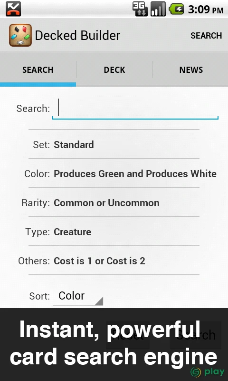Image resolution: width=228 pixels, height=381 pixels.
Task: Open Rarity filter Common or Uncommon
Action: [x=114, y=203]
